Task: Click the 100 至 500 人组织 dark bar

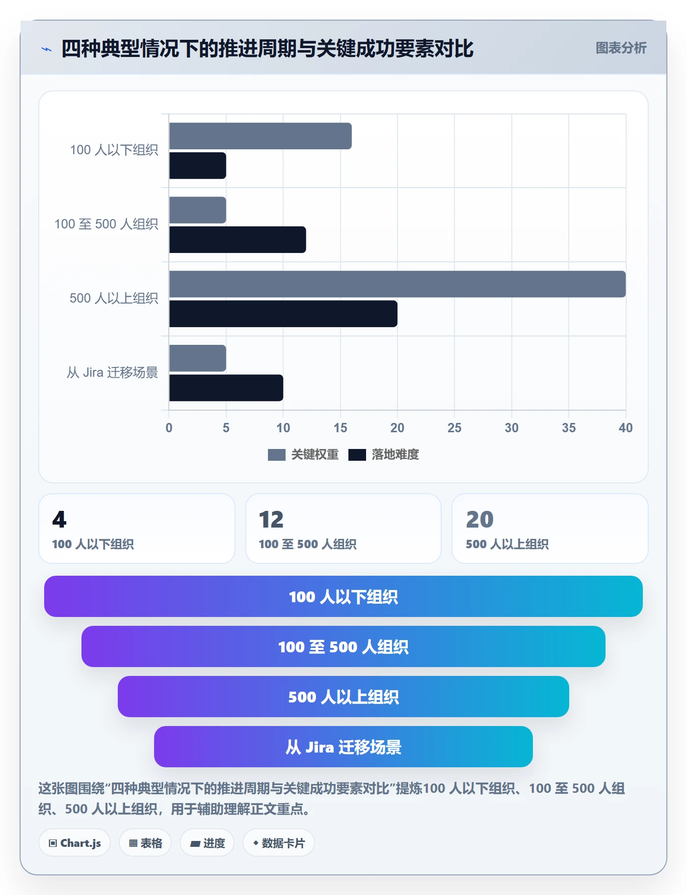Action: pos(238,240)
